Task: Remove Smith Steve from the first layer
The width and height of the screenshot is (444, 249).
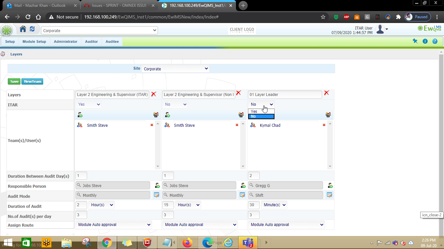Action: (151, 125)
